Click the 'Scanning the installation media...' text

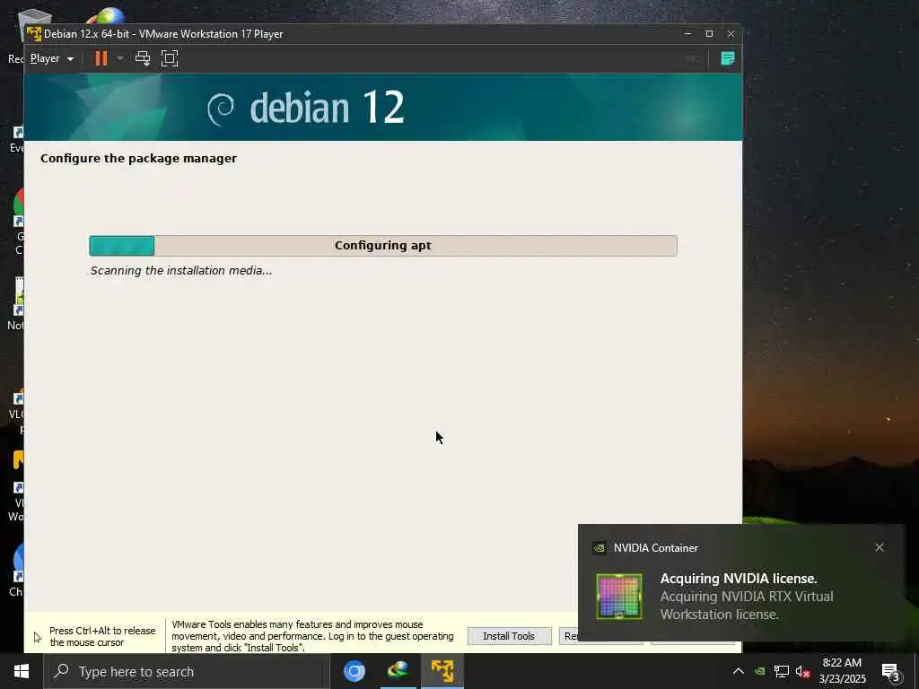pos(181,271)
